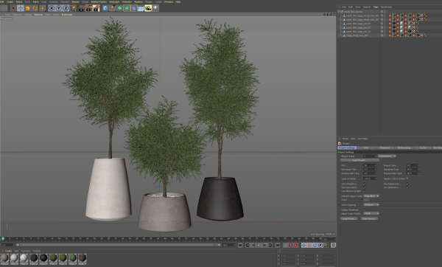The height and width of the screenshot is (267, 442).
Task: Toggle Use Generators checkbox
Action: [365, 187]
